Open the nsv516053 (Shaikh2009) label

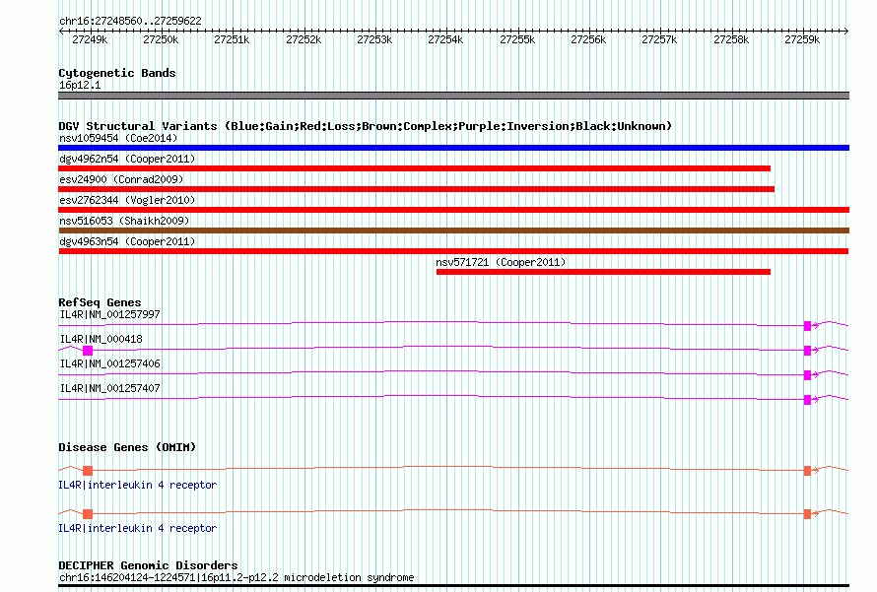click(124, 221)
